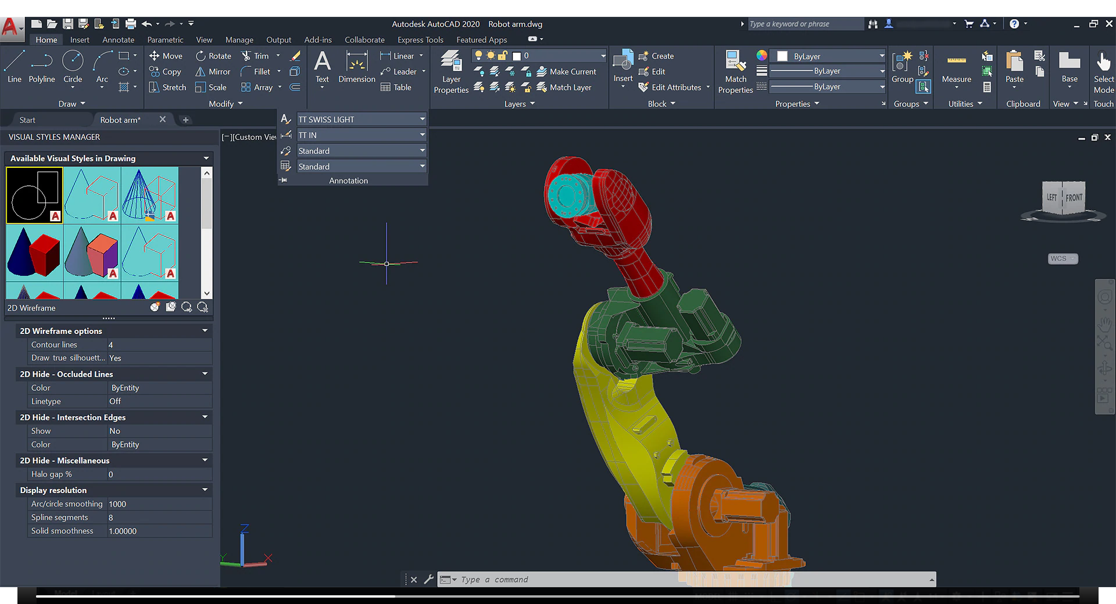Screen dimensions: 1116x604
Task: Collapse Display resolution section
Action: click(205, 490)
